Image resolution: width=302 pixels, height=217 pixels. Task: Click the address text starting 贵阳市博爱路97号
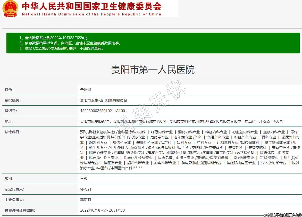pyautogui.click(x=181, y=121)
